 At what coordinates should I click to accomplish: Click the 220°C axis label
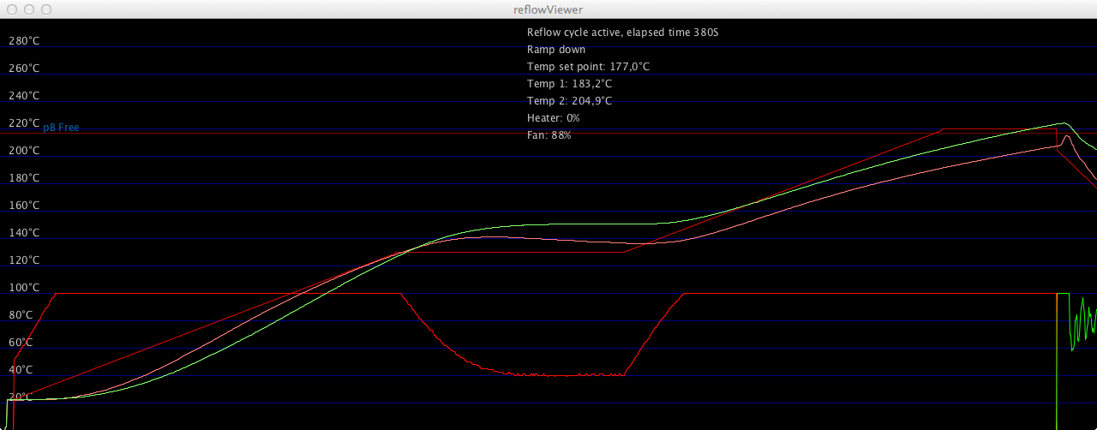tap(24, 123)
